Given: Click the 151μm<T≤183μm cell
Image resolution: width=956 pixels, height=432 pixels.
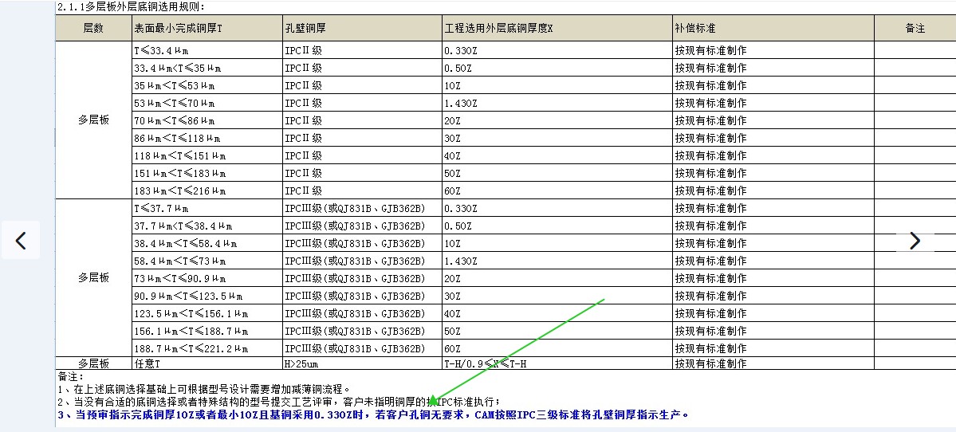Looking at the screenshot, I should pos(207,173).
